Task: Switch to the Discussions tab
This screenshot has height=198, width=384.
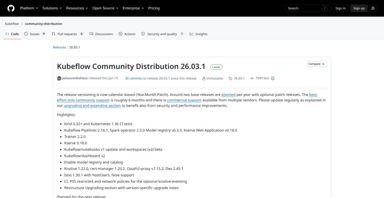Action: [x=101, y=34]
